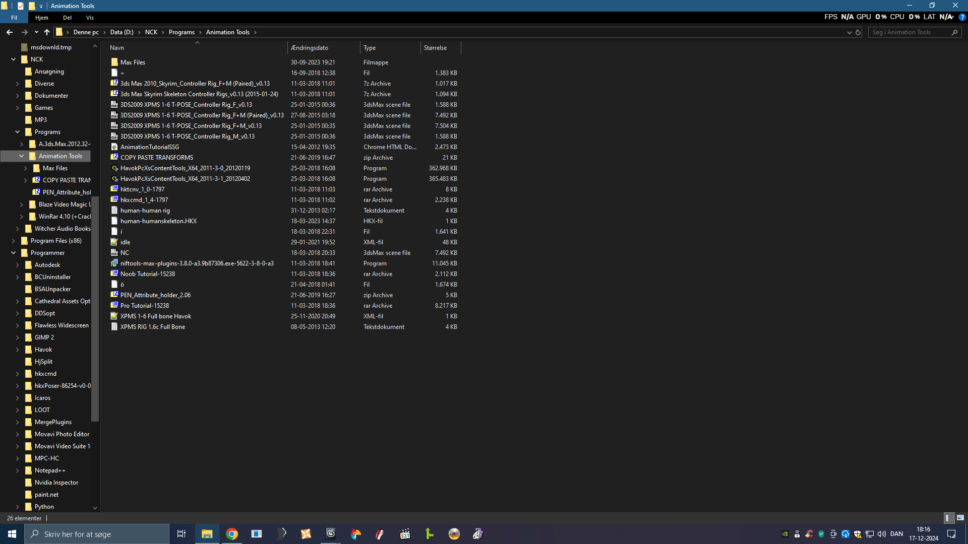This screenshot has width=968, height=544.
Task: Select the idle XML file icon
Action: tap(114, 242)
